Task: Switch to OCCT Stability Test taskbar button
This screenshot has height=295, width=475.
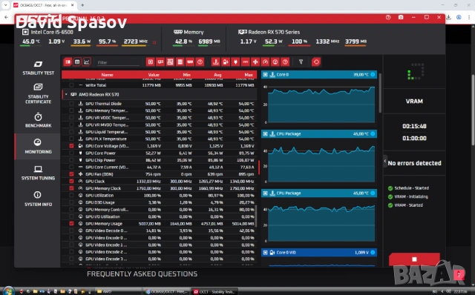Action: coord(214,291)
